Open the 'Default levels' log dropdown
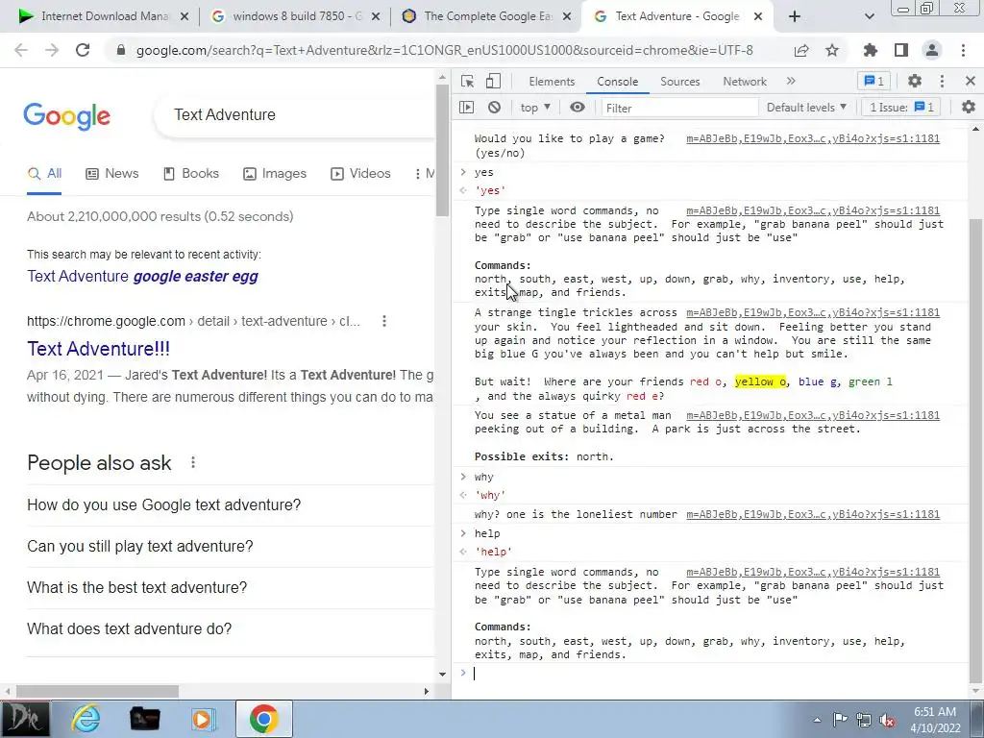The image size is (984, 738). tap(806, 108)
